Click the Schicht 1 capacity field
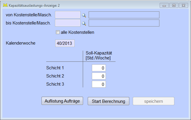The width and height of the screenshot is (191, 120). click(99, 68)
